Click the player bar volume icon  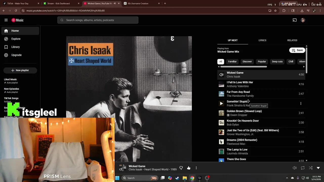click(x=295, y=168)
